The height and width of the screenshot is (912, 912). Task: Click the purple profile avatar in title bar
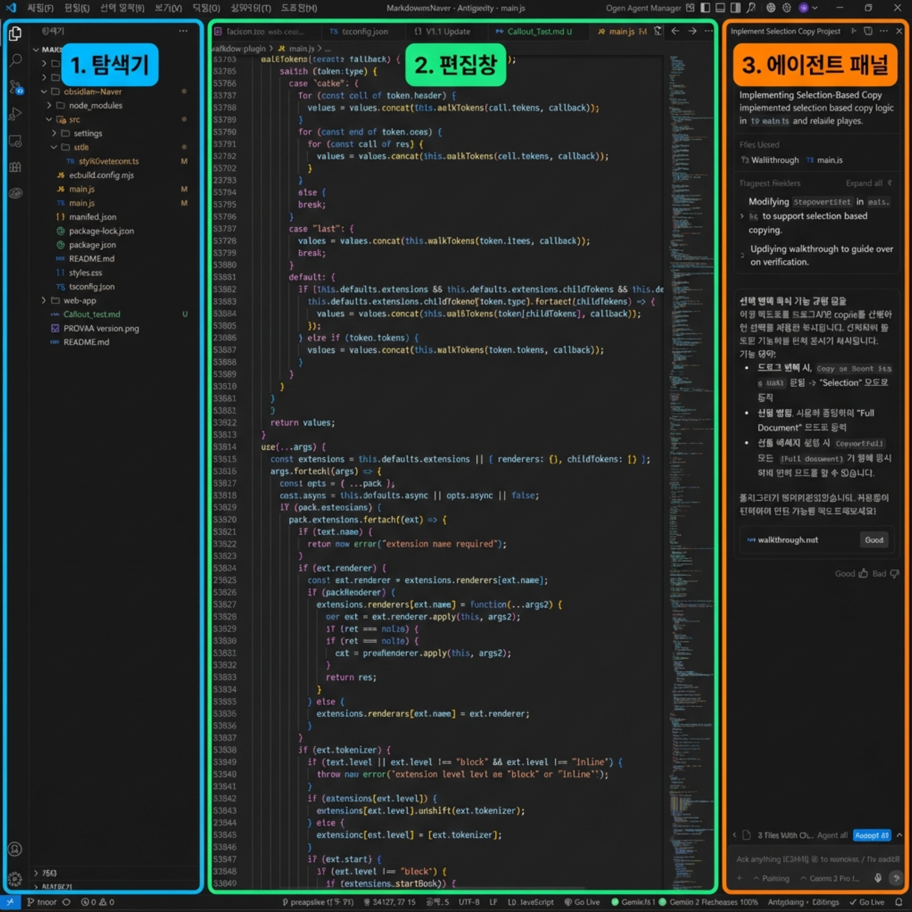coord(804,8)
